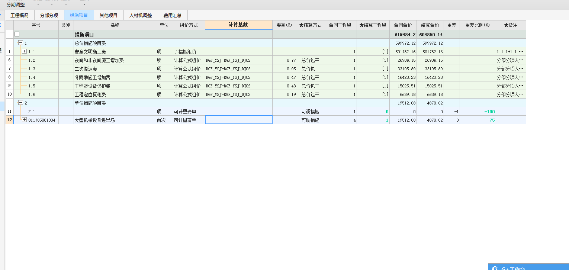Open the 其他项目 tab
The height and width of the screenshot is (270, 569).
tap(109, 15)
